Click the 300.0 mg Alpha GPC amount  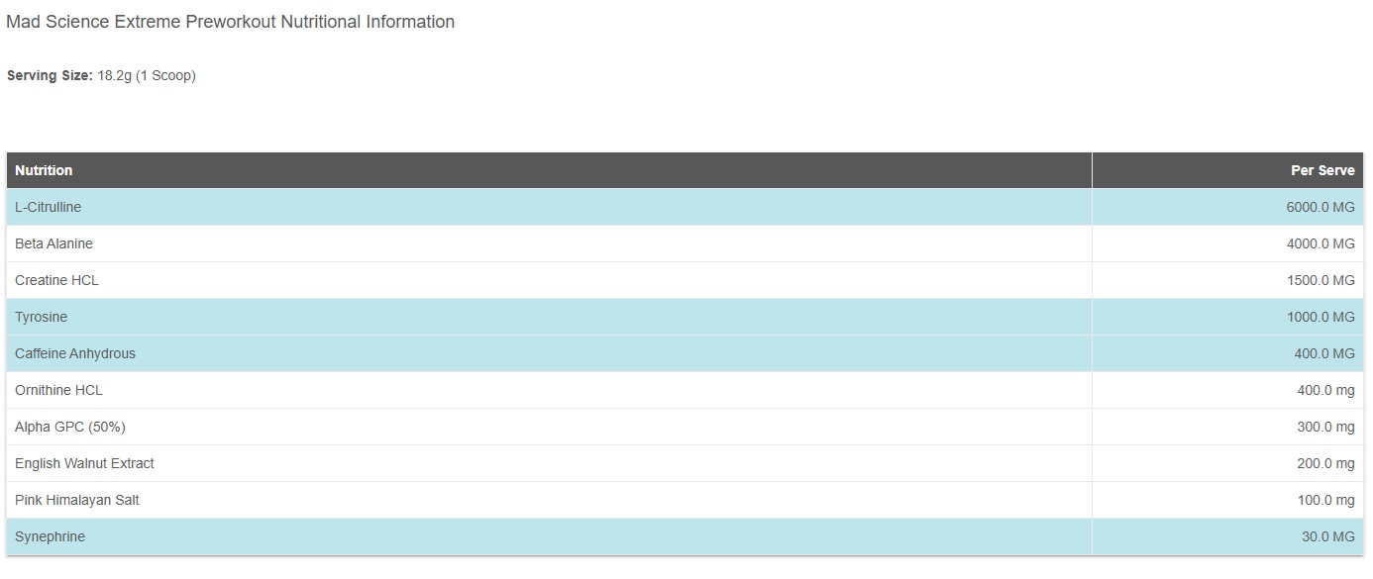pos(1325,427)
